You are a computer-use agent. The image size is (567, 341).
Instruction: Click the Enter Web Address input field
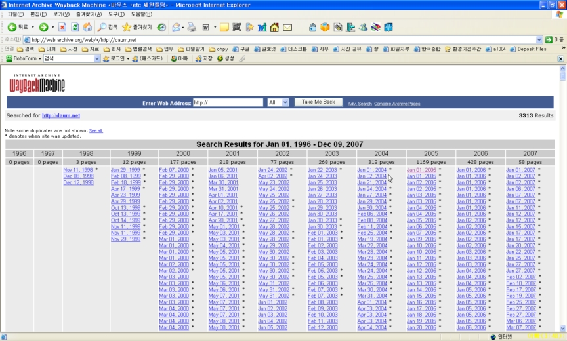tap(228, 102)
